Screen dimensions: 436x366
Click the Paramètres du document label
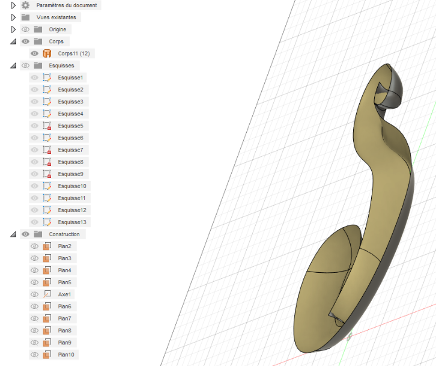tap(67, 5)
